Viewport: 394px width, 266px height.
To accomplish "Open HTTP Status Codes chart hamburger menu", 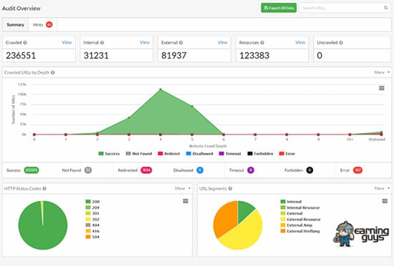I will [x=186, y=201].
